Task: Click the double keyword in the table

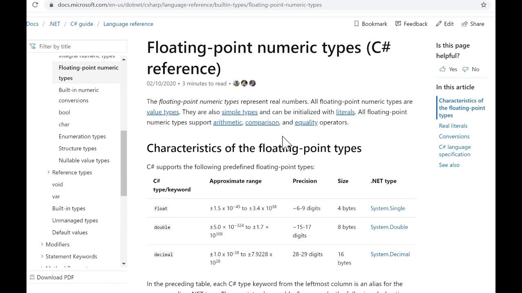Action: (162, 227)
